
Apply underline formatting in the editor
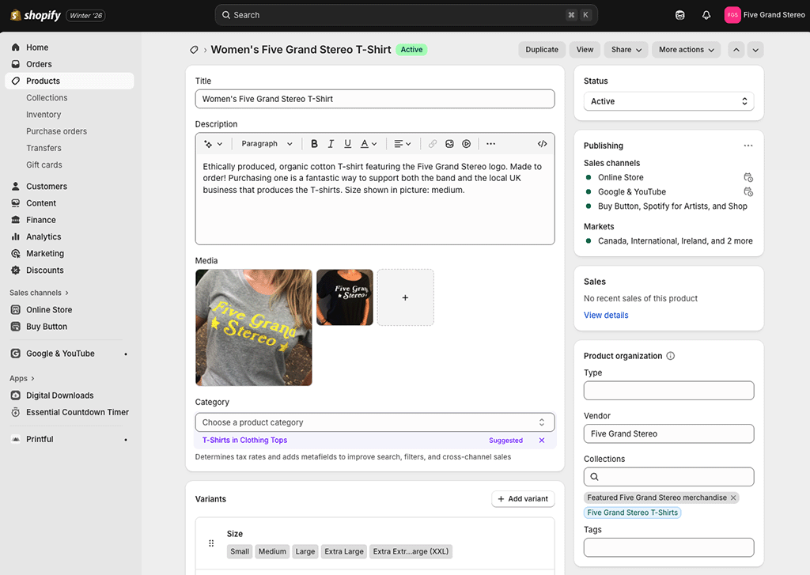(x=347, y=143)
